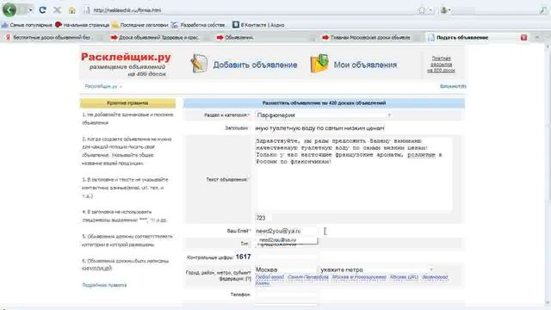The height and width of the screenshot is (310, 551).
Task: Expand the Парфюмерия category dropdown
Action: click(x=324, y=115)
